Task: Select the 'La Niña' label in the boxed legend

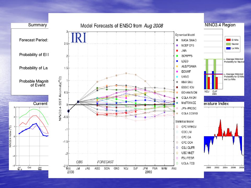Action: [235, 48]
